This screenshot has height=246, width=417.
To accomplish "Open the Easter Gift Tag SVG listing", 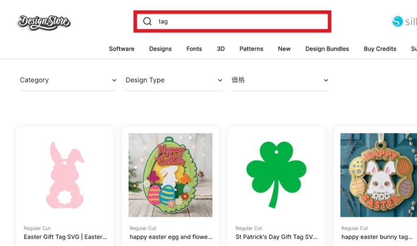I will [65, 237].
